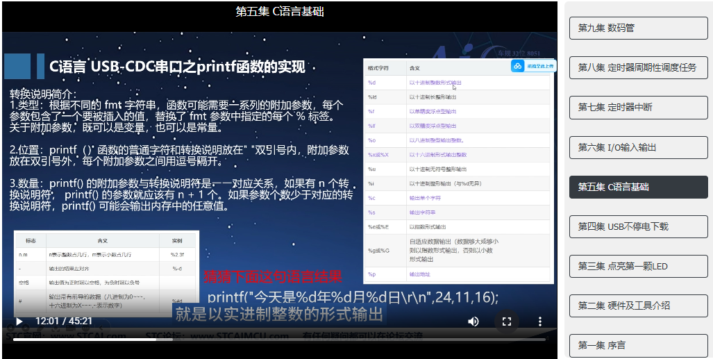Click the 以十进制整数形式输出 link
713x359 pixels.
[435, 83]
